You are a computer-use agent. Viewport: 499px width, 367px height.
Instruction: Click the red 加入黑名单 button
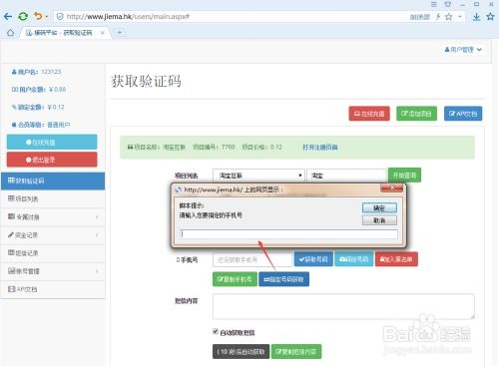tap(396, 259)
